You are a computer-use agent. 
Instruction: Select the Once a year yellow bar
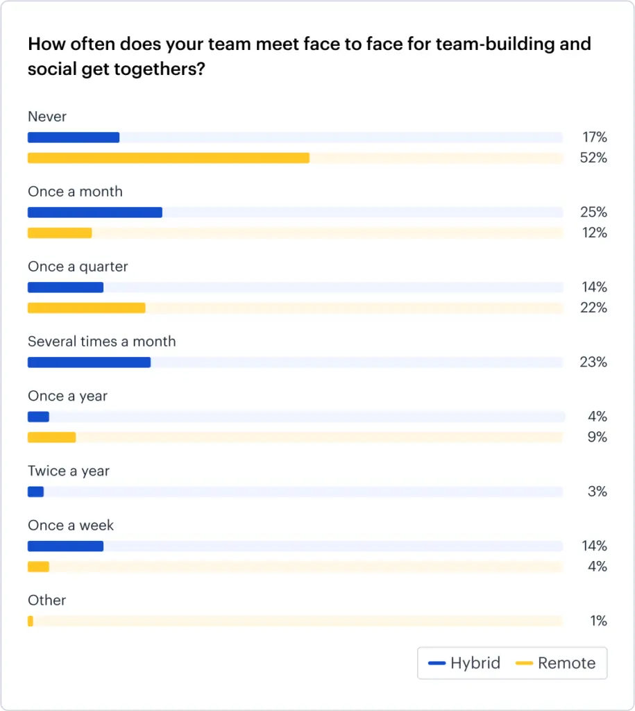pos(51,437)
